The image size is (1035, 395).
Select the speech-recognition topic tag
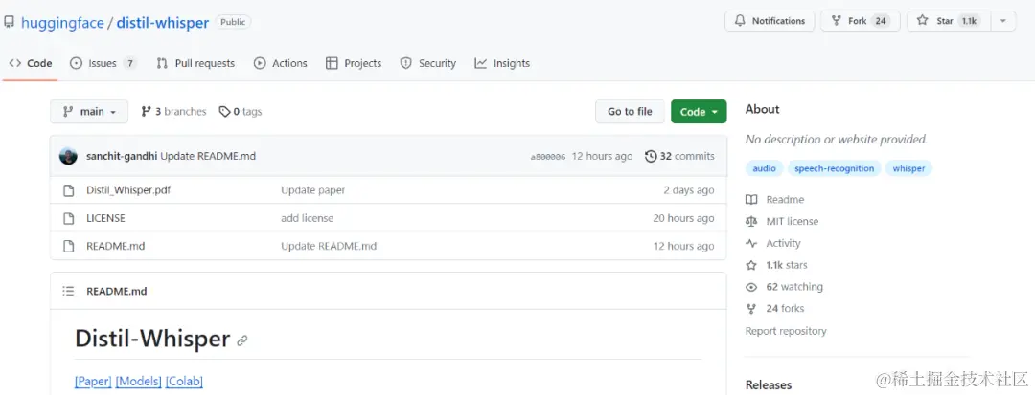point(835,168)
